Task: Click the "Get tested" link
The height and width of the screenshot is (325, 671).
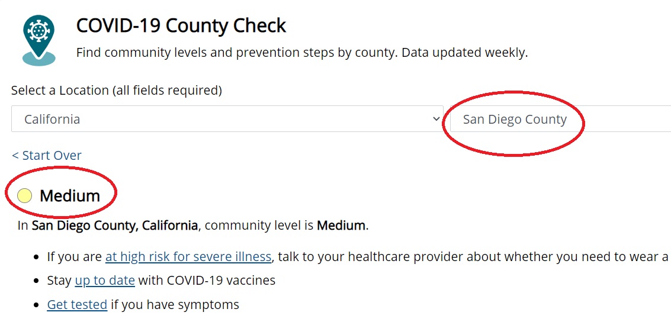Action: [x=77, y=305]
